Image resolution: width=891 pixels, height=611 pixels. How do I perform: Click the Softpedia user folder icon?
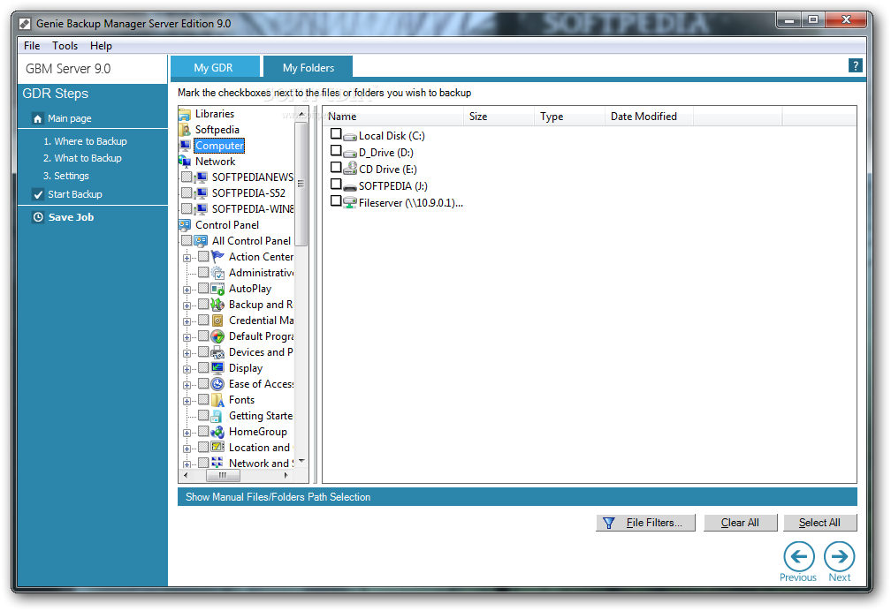click(185, 130)
